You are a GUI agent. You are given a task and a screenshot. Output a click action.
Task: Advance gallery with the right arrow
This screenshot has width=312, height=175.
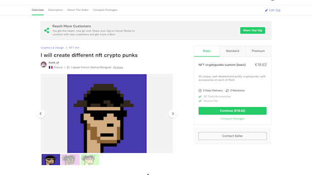click(173, 114)
